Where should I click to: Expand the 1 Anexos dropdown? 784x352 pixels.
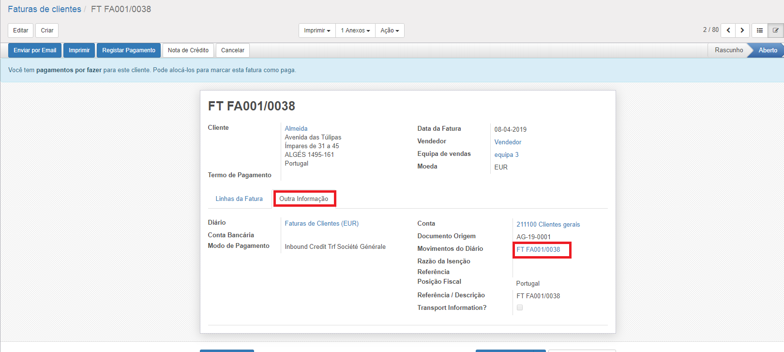click(x=355, y=31)
